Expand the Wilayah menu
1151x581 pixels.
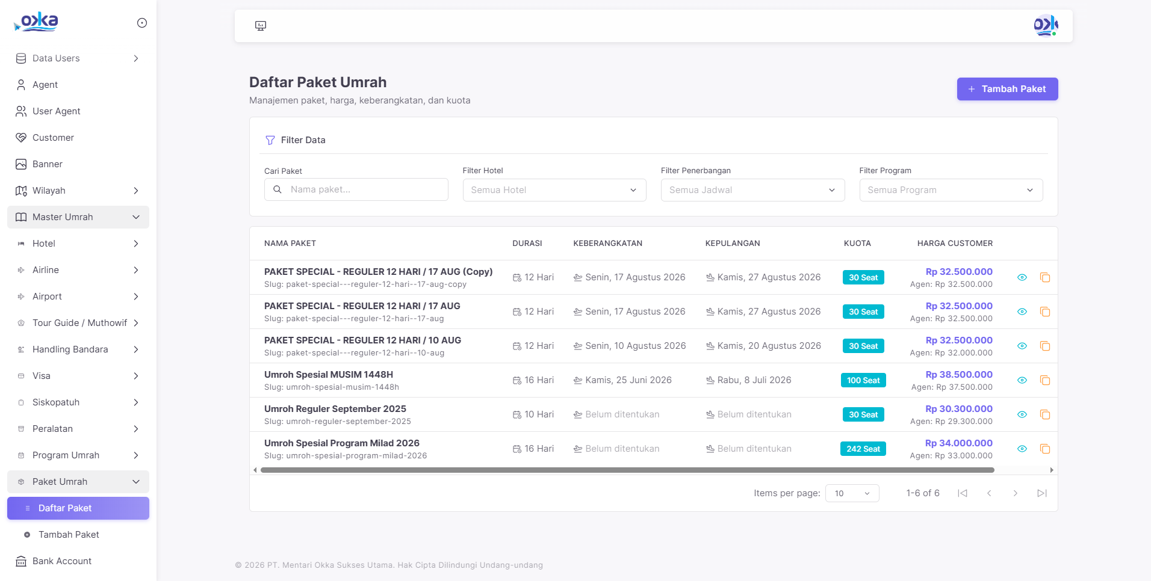tap(78, 191)
